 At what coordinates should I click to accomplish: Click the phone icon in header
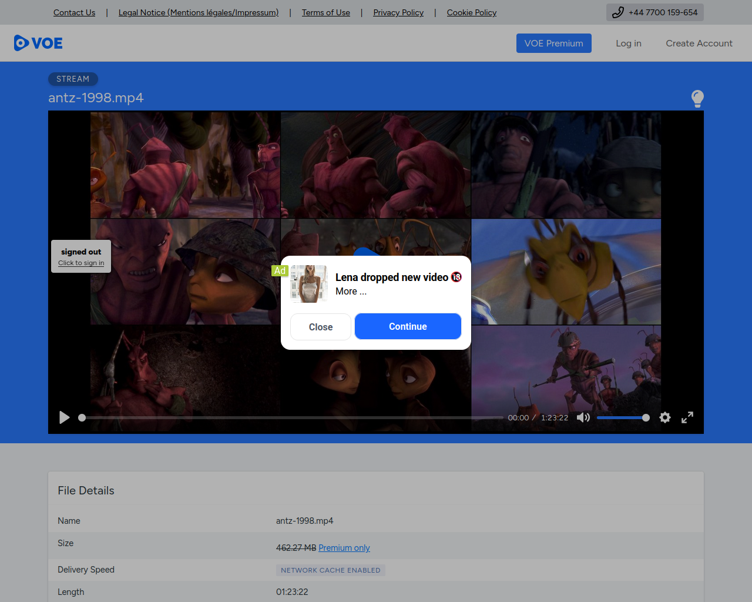click(x=617, y=12)
